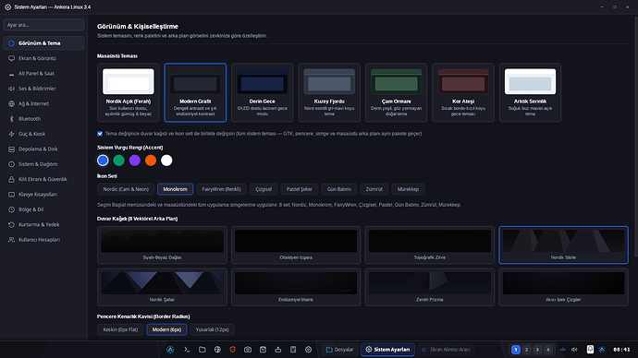
Task: Click the volume speaker tray icon
Action: pos(574,350)
